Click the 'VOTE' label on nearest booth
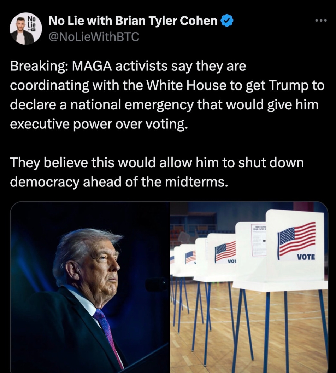 pos(306,257)
